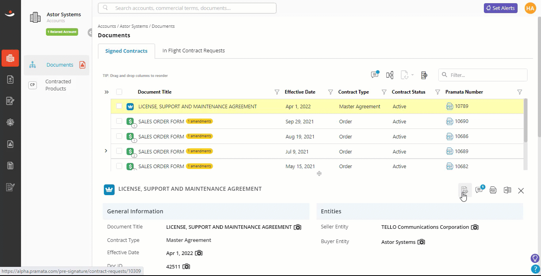This screenshot has height=276, width=541.
Task: Open the upload document icon in left rail
Action: [x=10, y=79]
